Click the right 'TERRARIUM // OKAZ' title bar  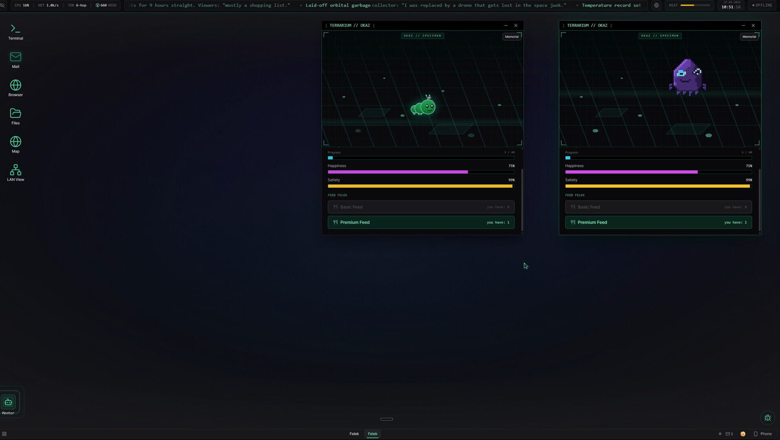[x=660, y=25]
